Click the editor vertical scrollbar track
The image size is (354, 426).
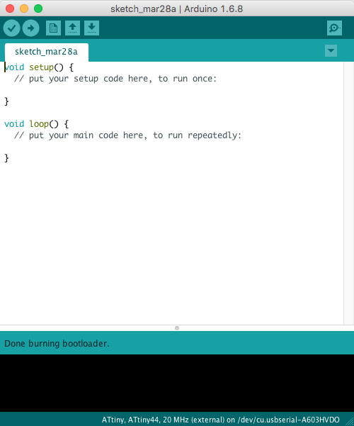click(348, 193)
